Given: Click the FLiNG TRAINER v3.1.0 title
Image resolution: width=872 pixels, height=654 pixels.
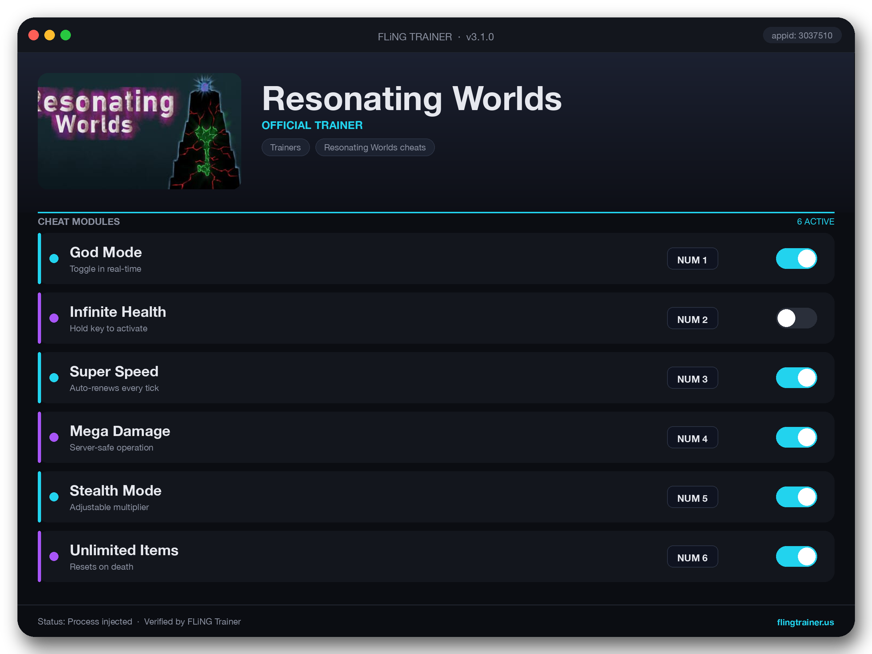Looking at the screenshot, I should click(x=436, y=37).
